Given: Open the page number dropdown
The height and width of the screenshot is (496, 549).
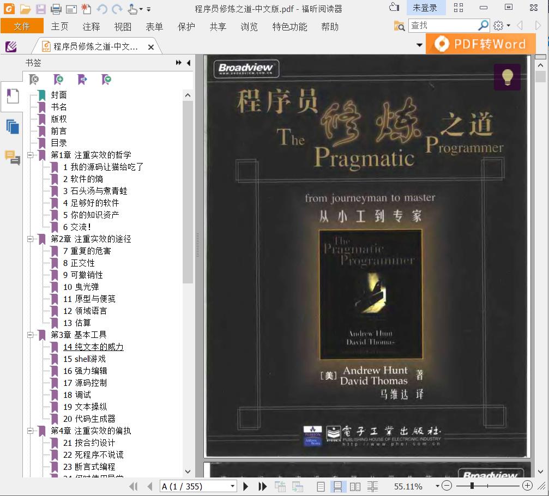Looking at the screenshot, I should pos(232,486).
